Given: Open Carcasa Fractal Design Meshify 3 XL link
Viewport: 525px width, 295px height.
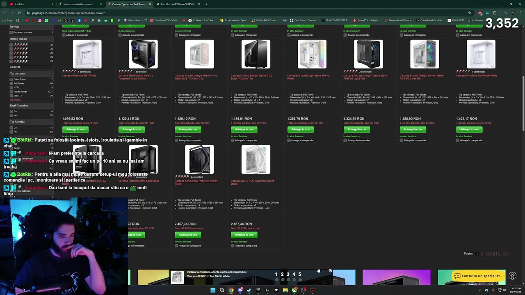Looking at the screenshot, I should (x=196, y=77).
